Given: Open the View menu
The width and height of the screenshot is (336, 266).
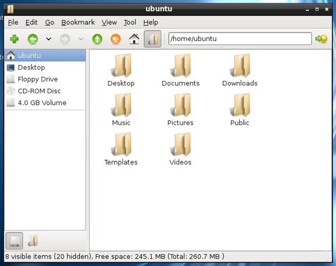Looking at the screenshot, I should coord(109,22).
